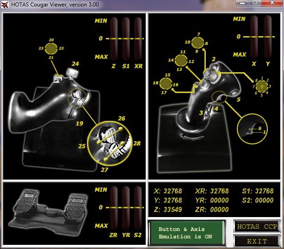Click the S2: 00000 value readout
Screen dimensions: 284x249
[x=258, y=200]
